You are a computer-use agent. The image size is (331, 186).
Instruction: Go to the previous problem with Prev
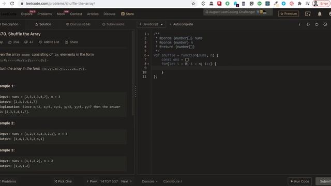tap(92, 181)
